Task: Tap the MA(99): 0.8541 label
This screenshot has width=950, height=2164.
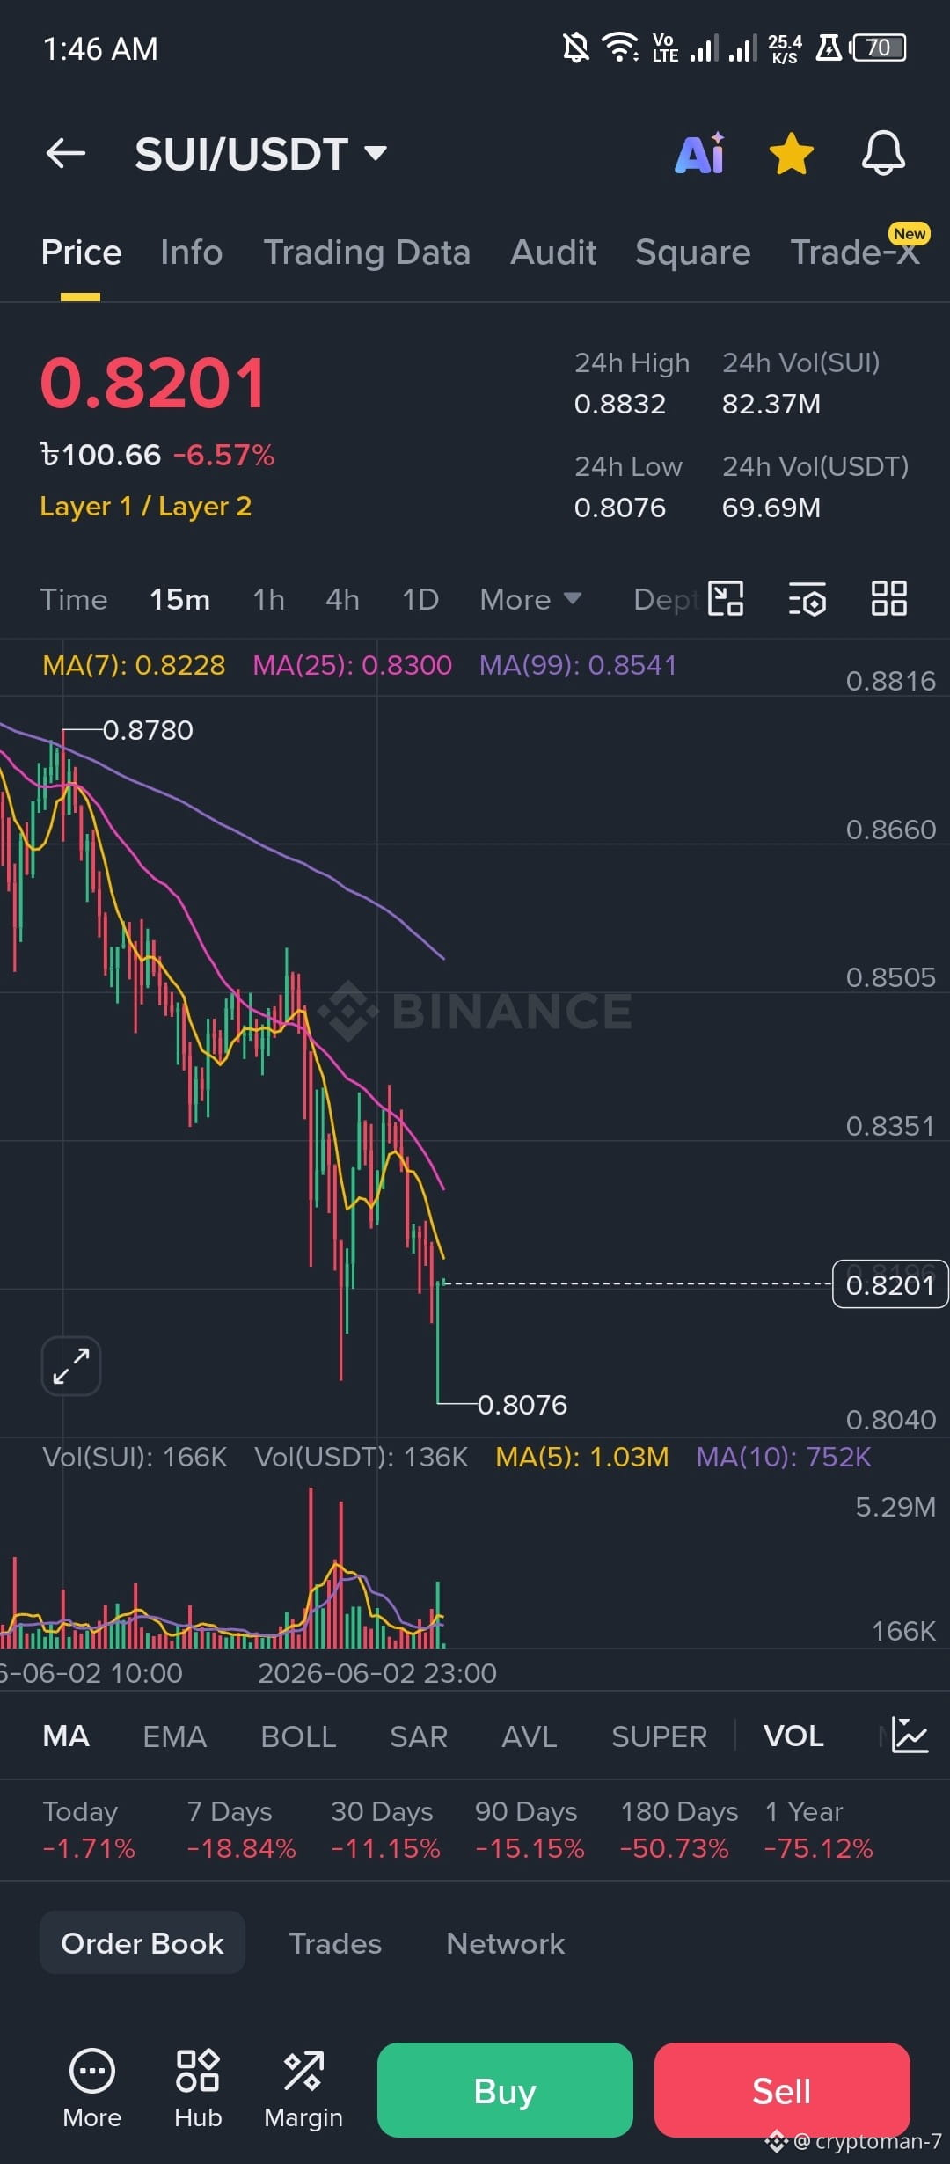Action: [x=578, y=665]
